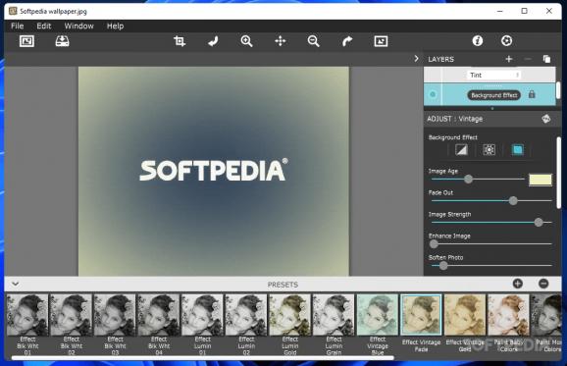Select the blue square background effect icon
Image resolution: width=567 pixels, height=366 pixels.
pos(517,150)
